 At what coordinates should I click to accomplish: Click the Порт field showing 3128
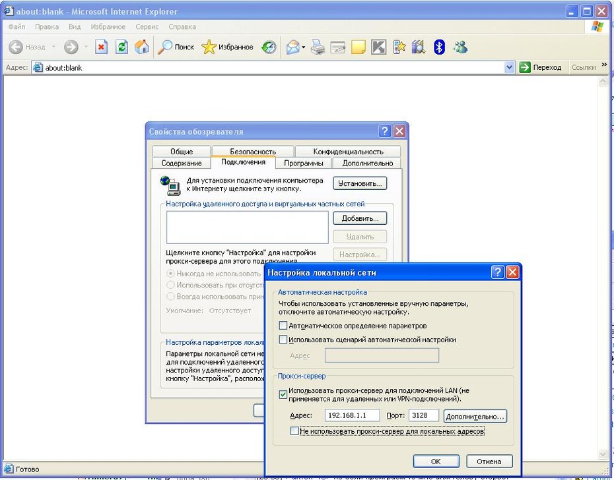click(424, 415)
